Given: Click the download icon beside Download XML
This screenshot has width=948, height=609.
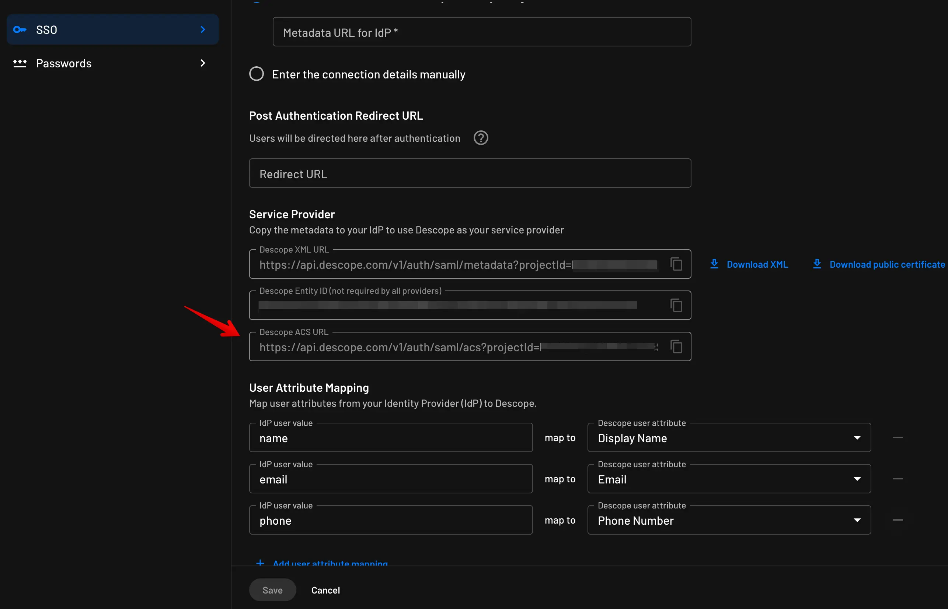Looking at the screenshot, I should point(714,264).
